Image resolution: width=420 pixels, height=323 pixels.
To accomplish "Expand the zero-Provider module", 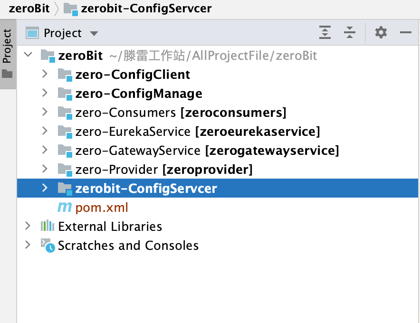I will [x=45, y=169].
